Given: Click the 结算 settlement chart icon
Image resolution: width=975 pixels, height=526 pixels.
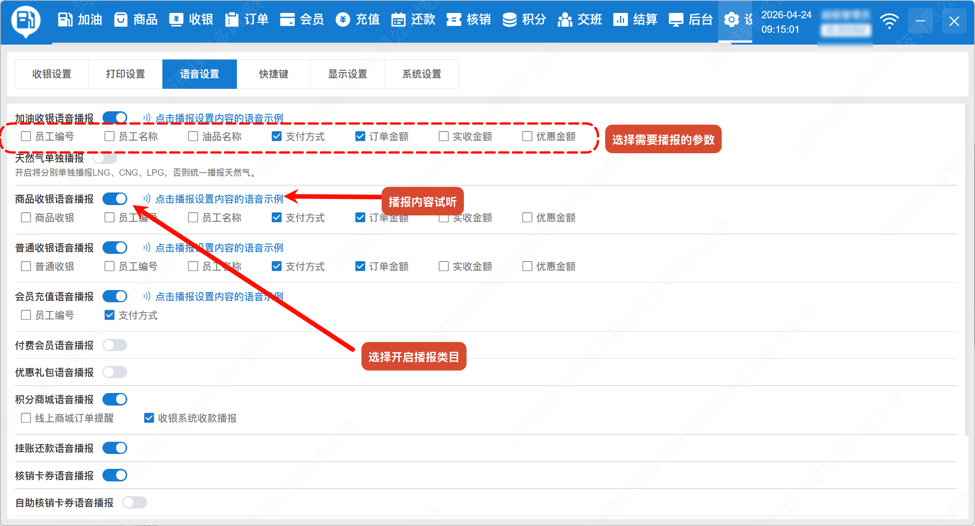Looking at the screenshot, I should (620, 19).
